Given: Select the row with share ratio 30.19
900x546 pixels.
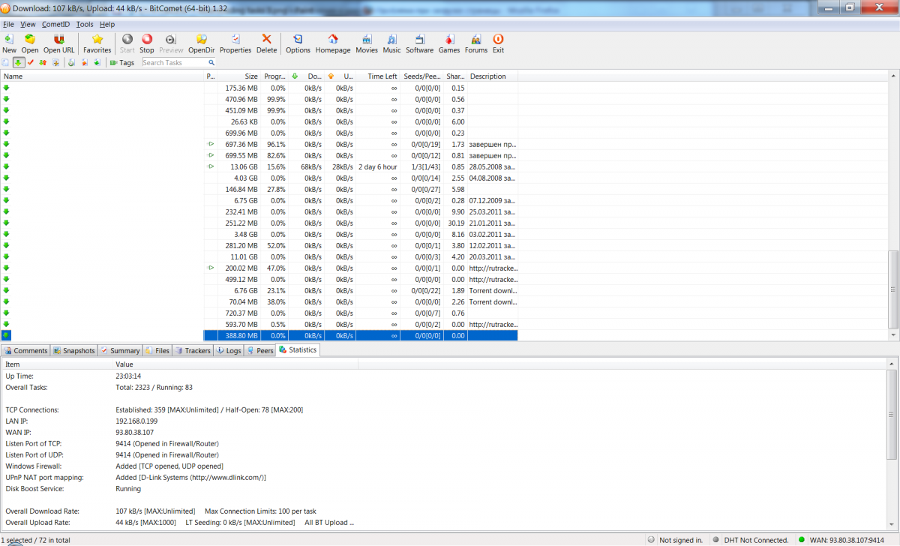Looking at the screenshot, I should click(259, 223).
